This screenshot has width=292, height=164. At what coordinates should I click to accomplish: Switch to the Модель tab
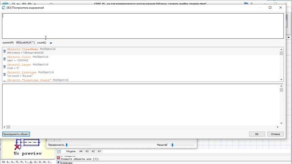pos(71,151)
